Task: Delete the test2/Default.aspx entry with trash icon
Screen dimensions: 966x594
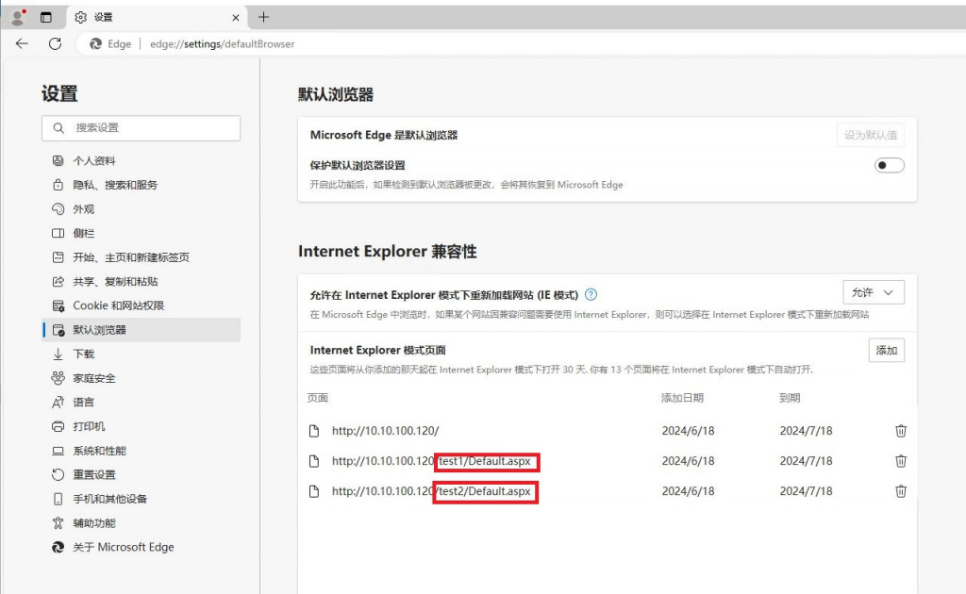Action: tap(901, 491)
